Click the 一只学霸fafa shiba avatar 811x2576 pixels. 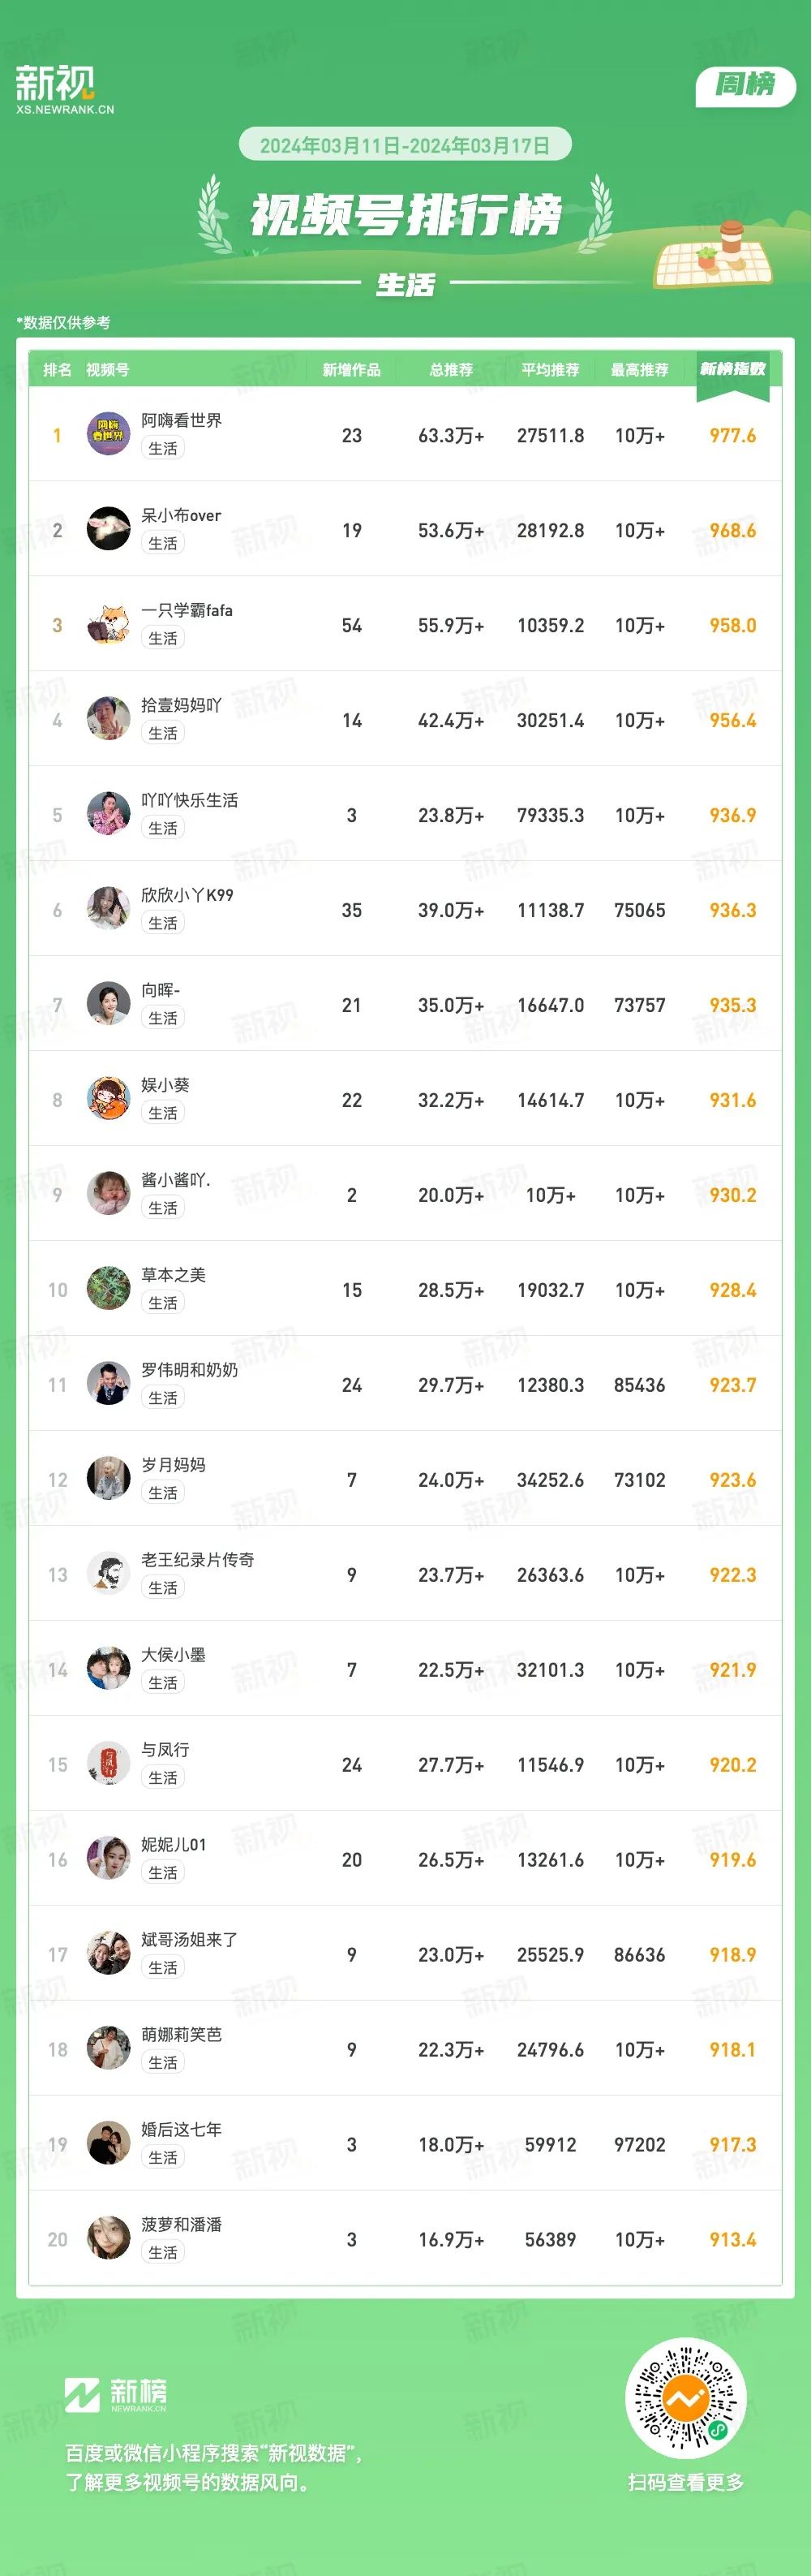coord(109,624)
